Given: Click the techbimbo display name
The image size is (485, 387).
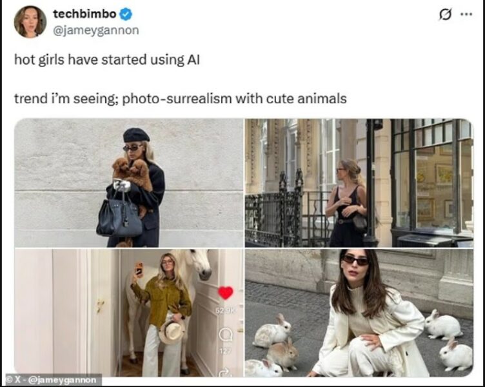Looking at the screenshot, I should pos(84,14).
